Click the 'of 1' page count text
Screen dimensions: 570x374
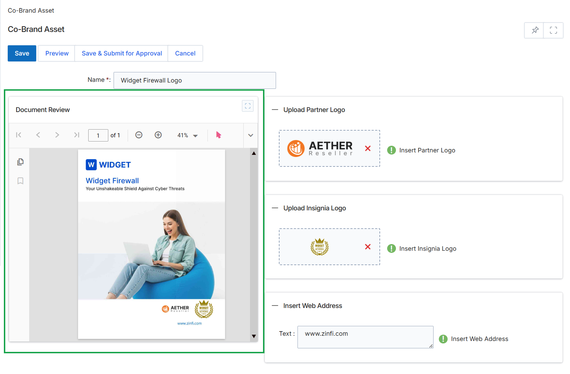(115, 135)
